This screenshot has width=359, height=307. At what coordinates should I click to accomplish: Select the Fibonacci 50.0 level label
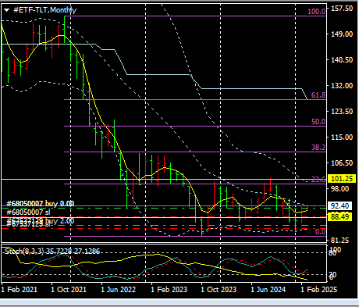coord(318,122)
